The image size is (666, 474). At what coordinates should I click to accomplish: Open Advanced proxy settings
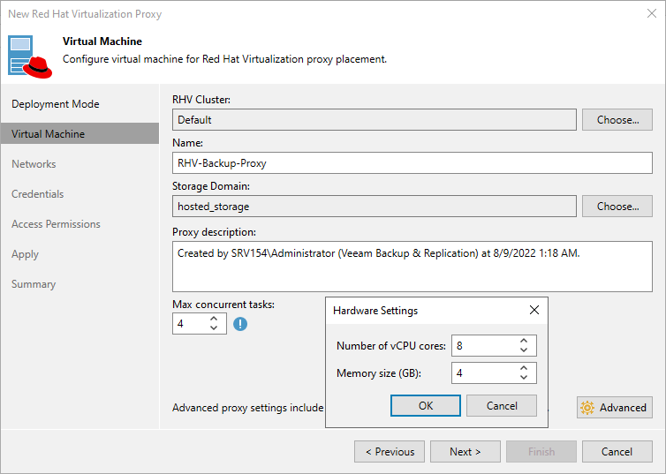coord(615,408)
